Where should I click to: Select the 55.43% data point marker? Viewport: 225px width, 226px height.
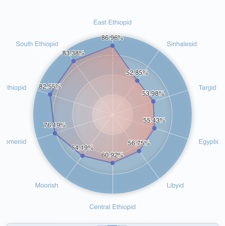(x=154, y=128)
